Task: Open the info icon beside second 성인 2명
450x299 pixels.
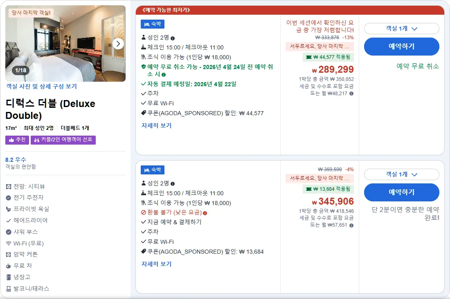Action: 173,184
